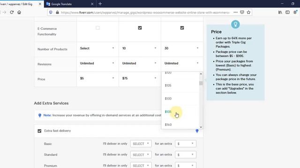Click the price list scrollbar thumb
This screenshot has height=168, width=300.
pyautogui.click(x=201, y=83)
